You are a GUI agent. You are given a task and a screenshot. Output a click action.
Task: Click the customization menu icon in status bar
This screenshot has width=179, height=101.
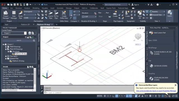(x=176, y=96)
